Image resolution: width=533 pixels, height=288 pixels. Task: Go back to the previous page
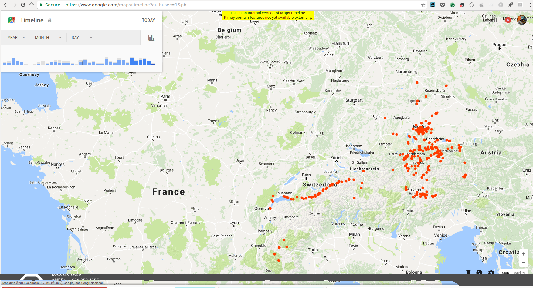(x=6, y=5)
